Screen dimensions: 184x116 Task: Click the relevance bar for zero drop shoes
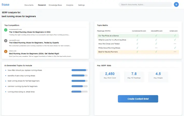80,76
